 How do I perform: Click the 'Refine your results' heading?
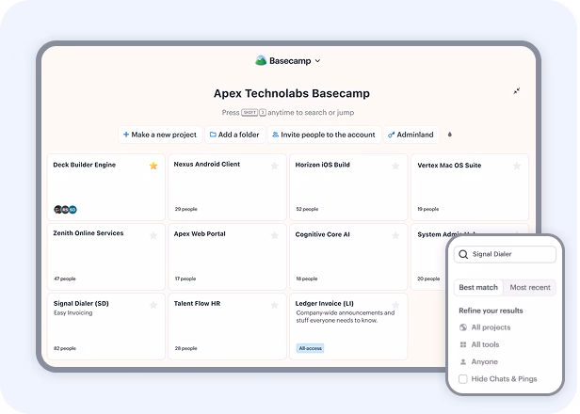(x=491, y=310)
